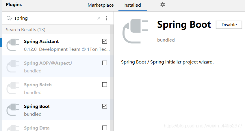The height and width of the screenshot is (131, 245).
Task: Click the large Spring Boot details icon
Action: point(135,31)
